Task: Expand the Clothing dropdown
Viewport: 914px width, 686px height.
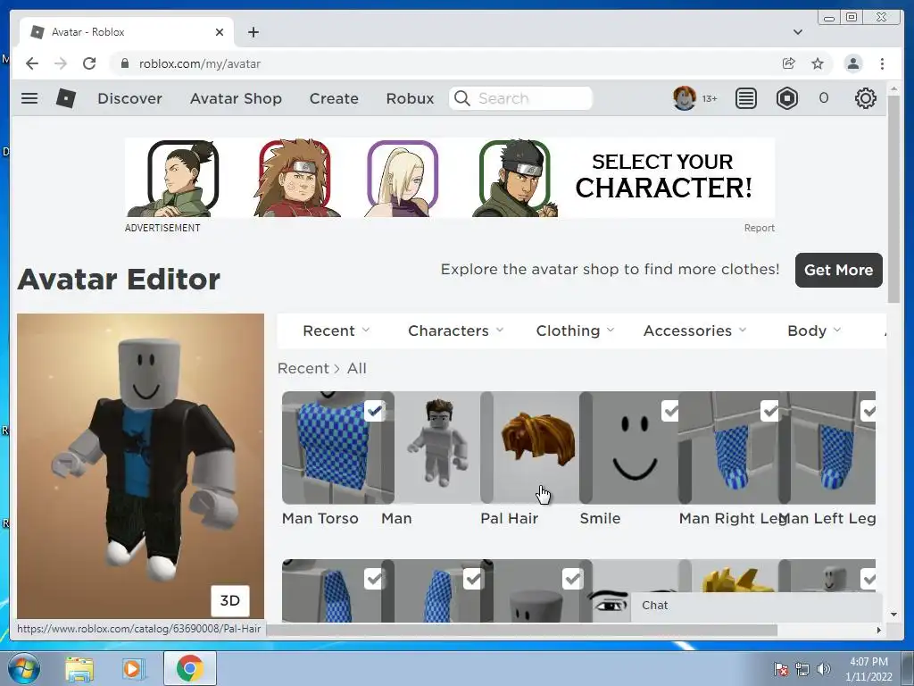Action: pos(576,330)
